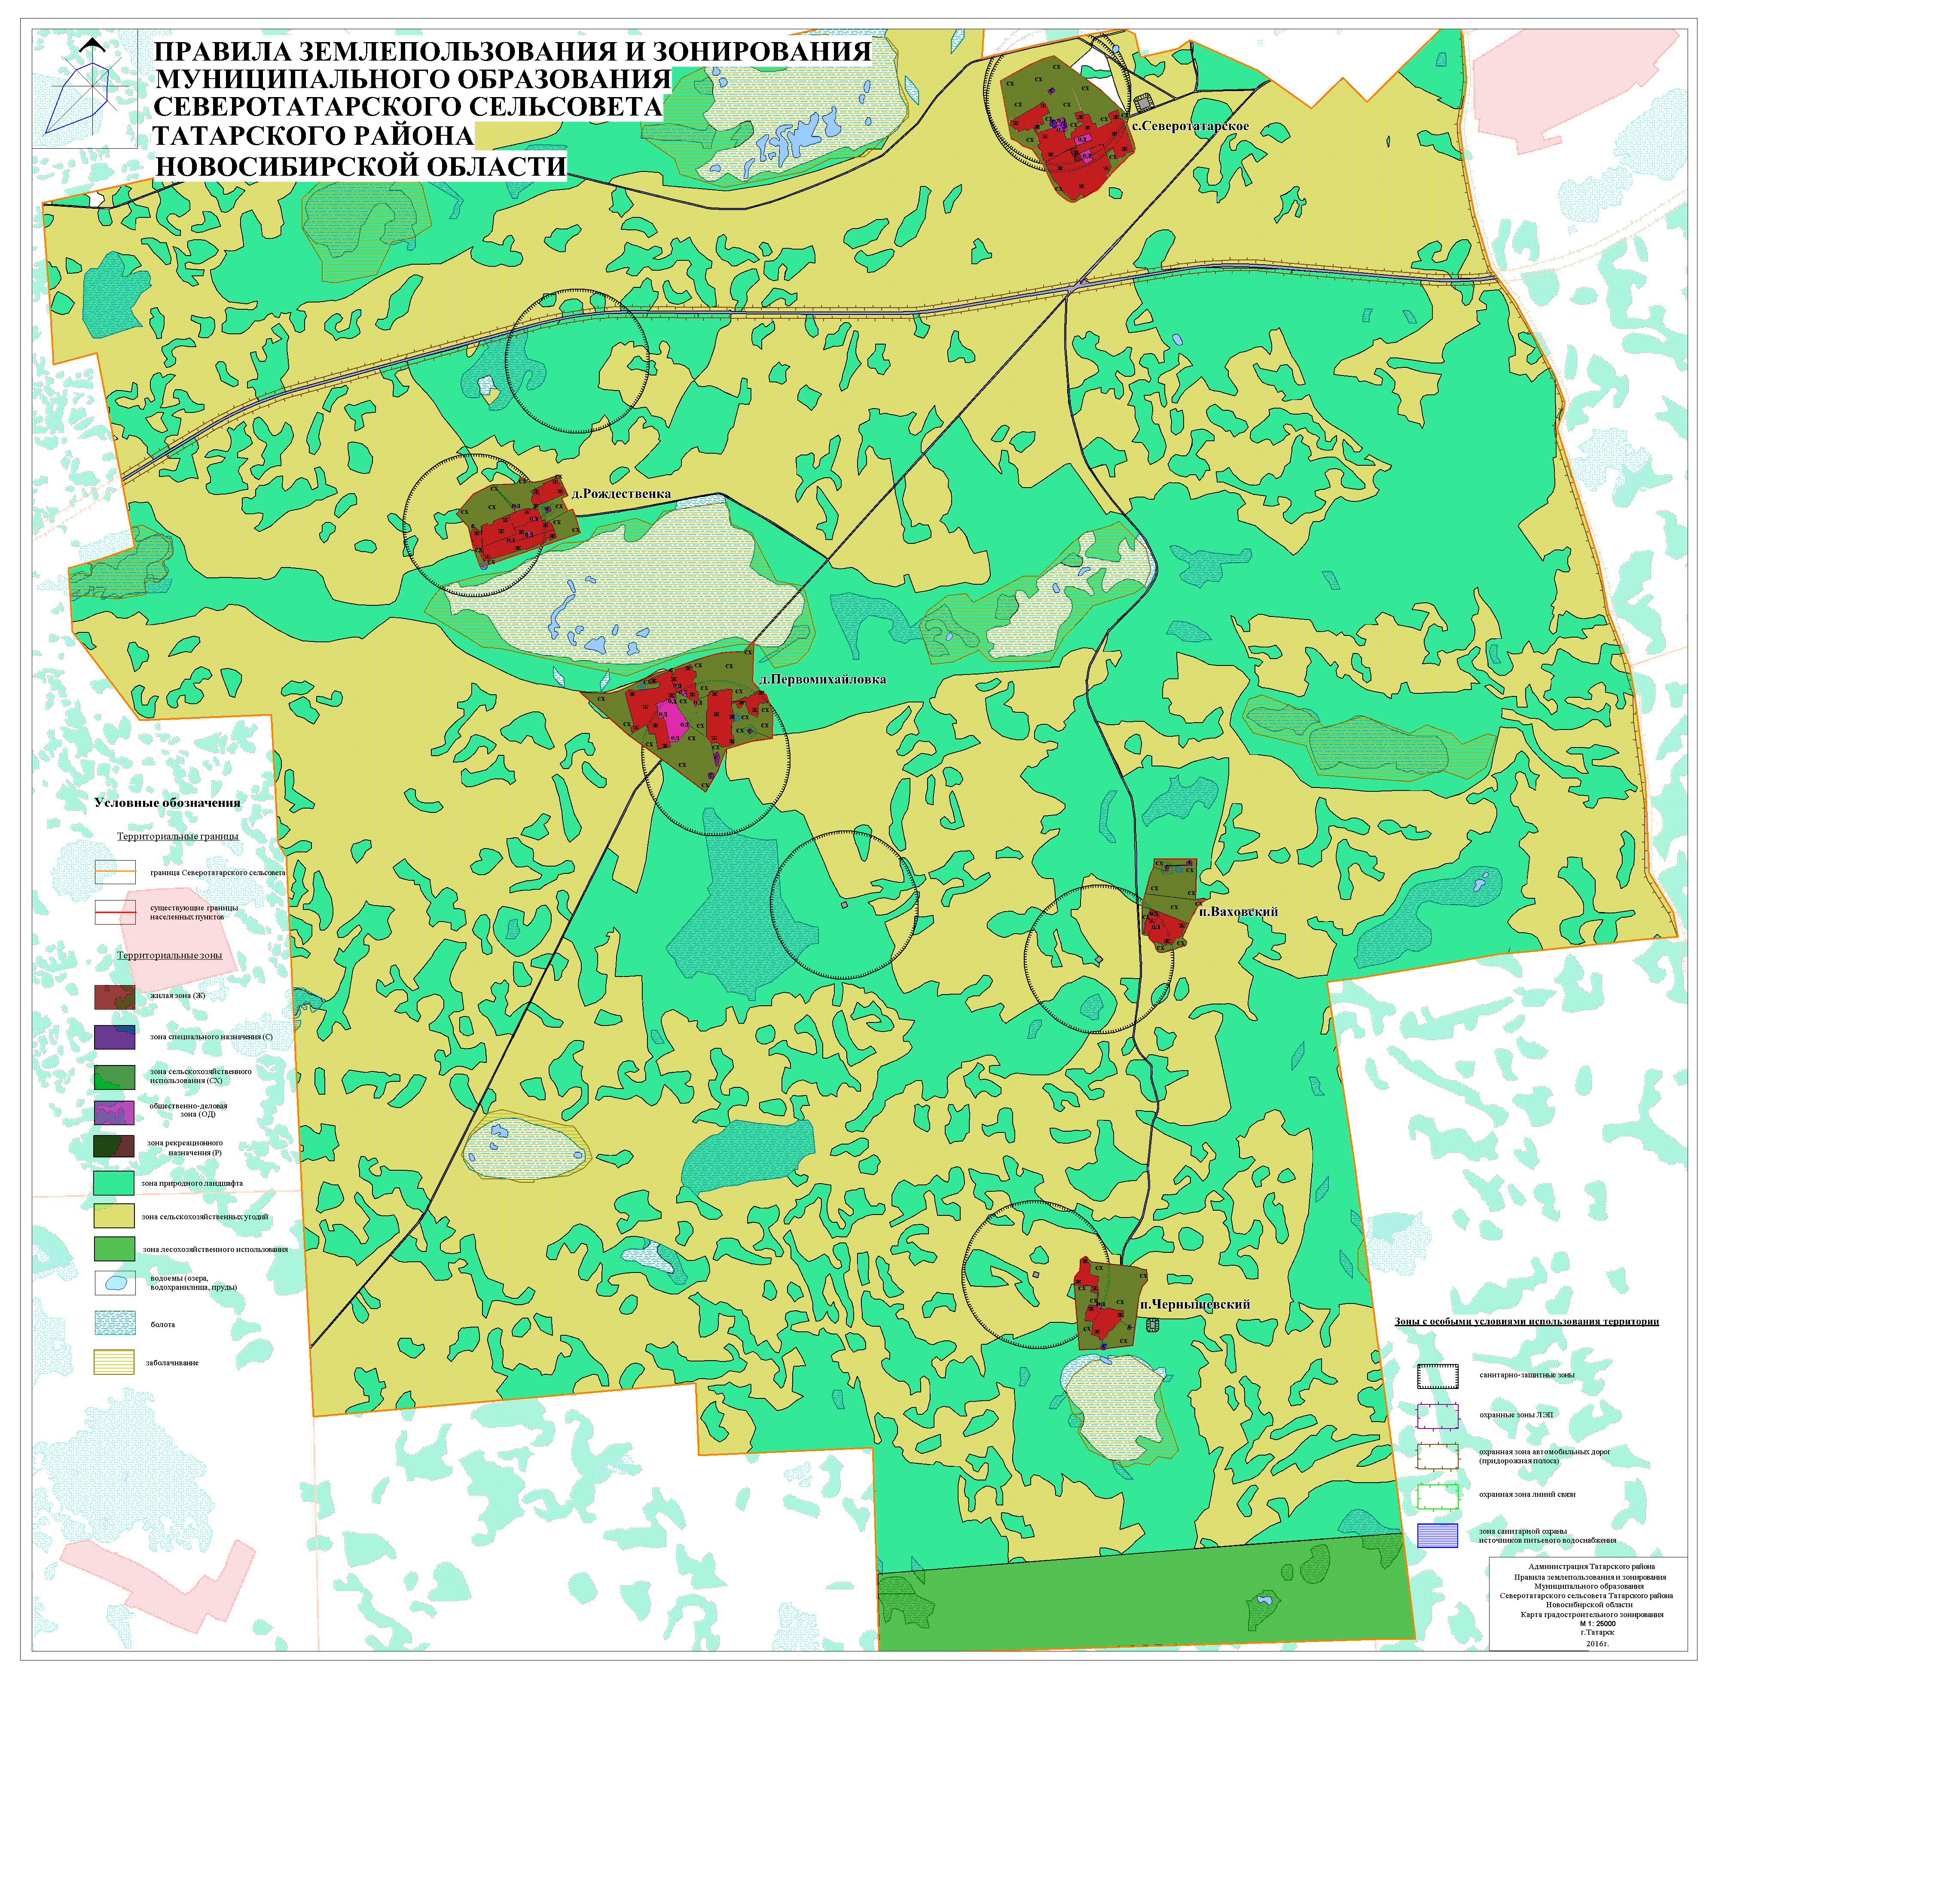Click the brown рекреационного назначения swatch

114,1146
